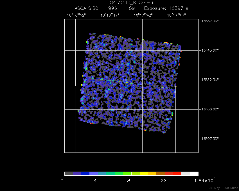Click the colorbar value 0 label
Screen dimensions: 239x191
(x=62, y=181)
